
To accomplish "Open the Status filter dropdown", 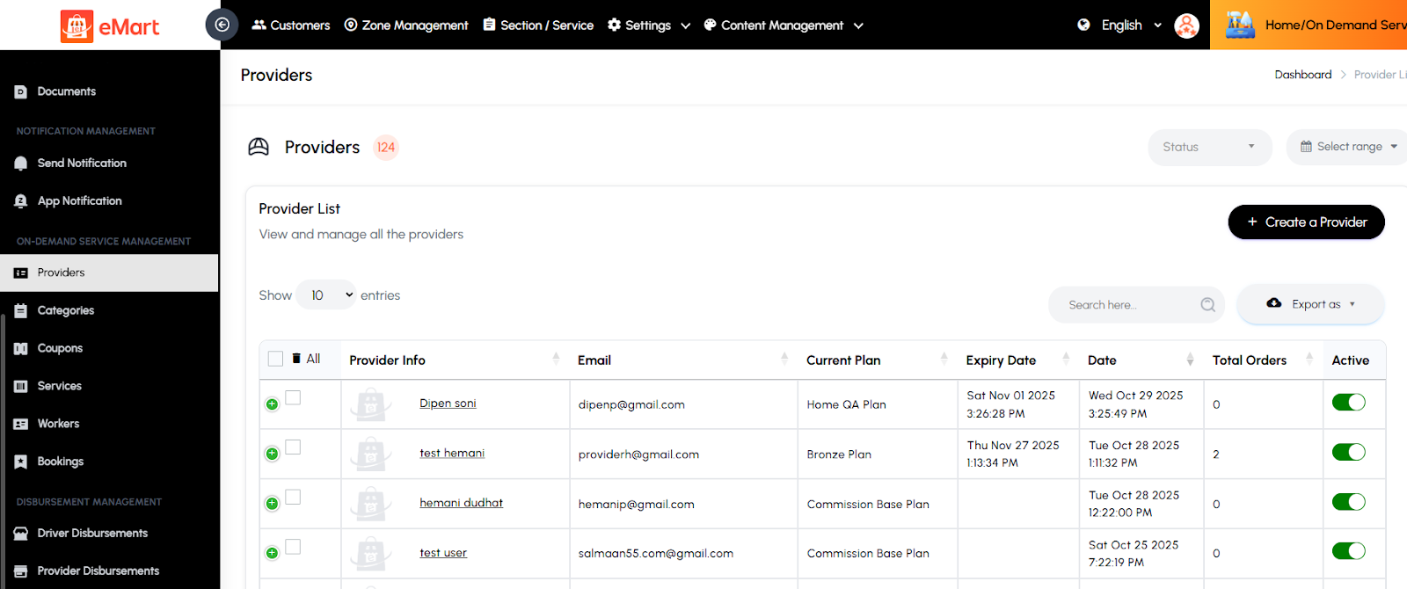I will [x=1209, y=147].
